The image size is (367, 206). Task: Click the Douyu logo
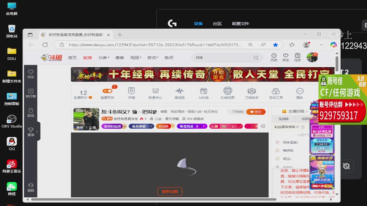point(51,58)
